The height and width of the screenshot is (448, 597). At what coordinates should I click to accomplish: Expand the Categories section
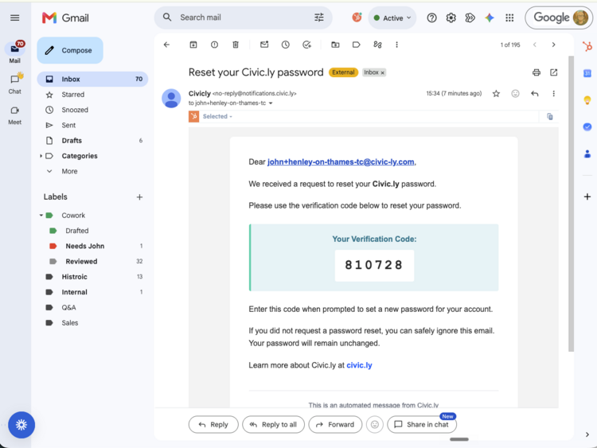click(41, 156)
